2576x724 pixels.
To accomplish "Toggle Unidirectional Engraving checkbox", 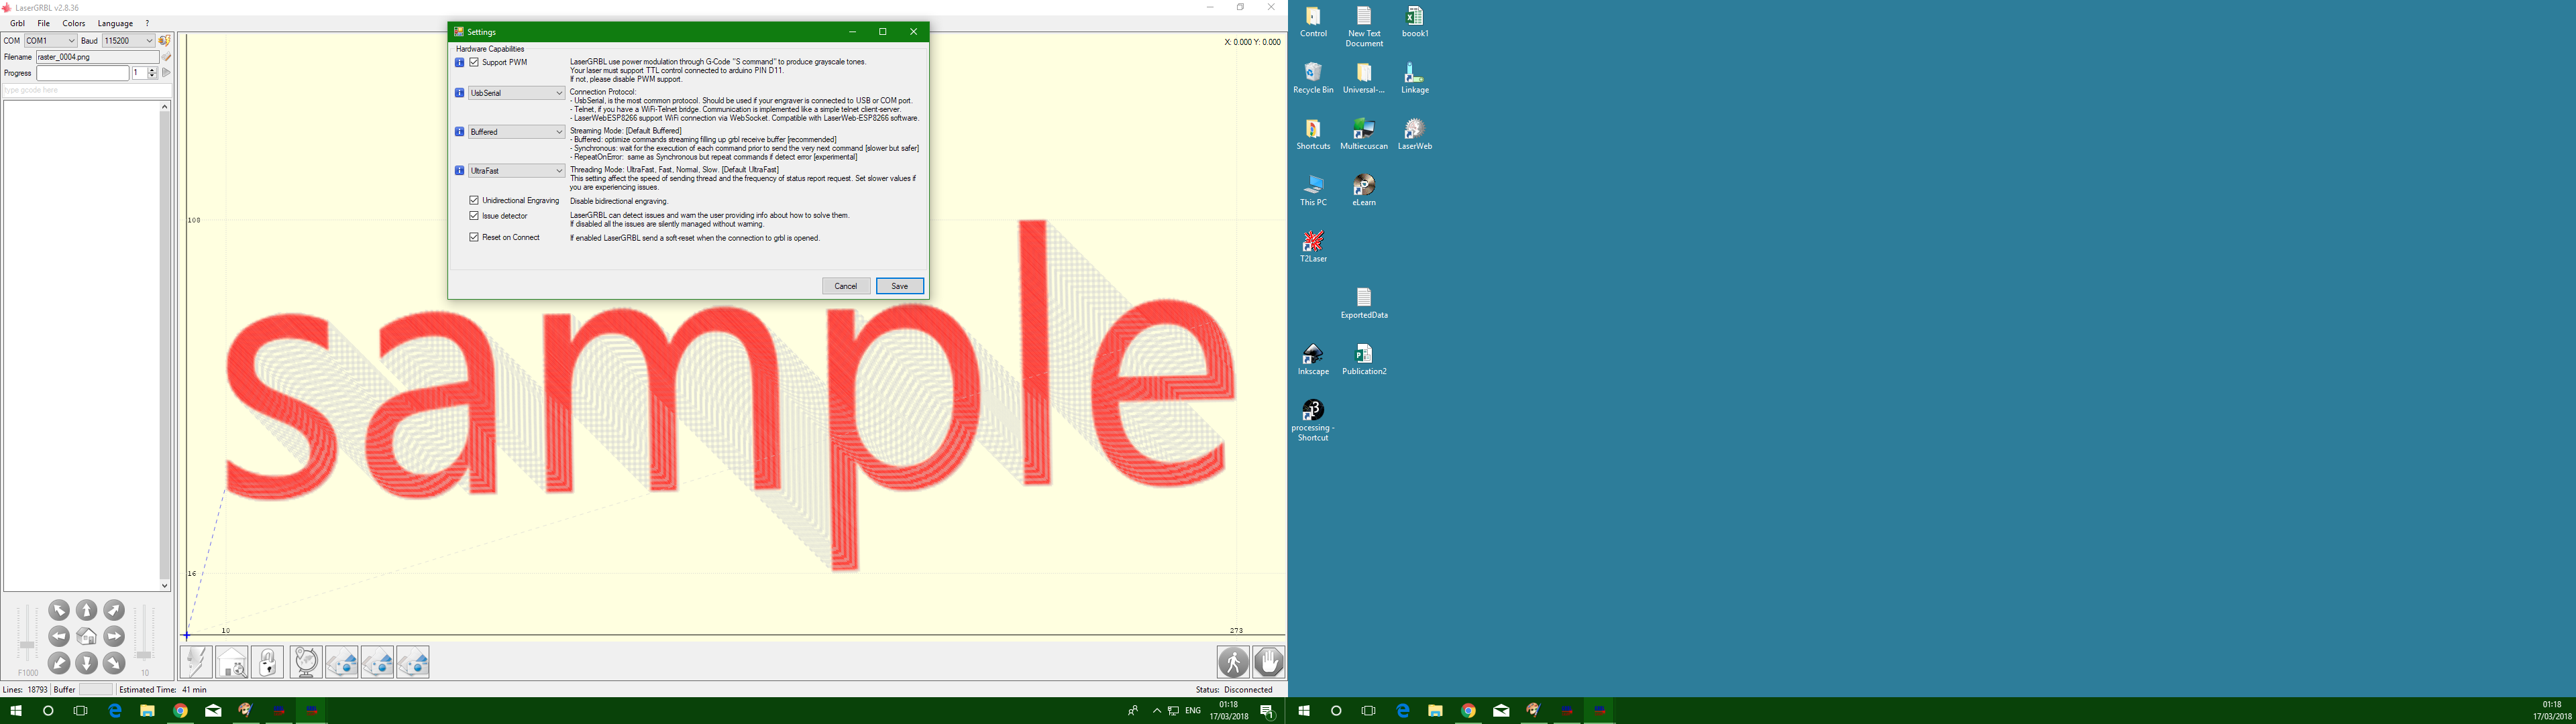I will 474,200.
